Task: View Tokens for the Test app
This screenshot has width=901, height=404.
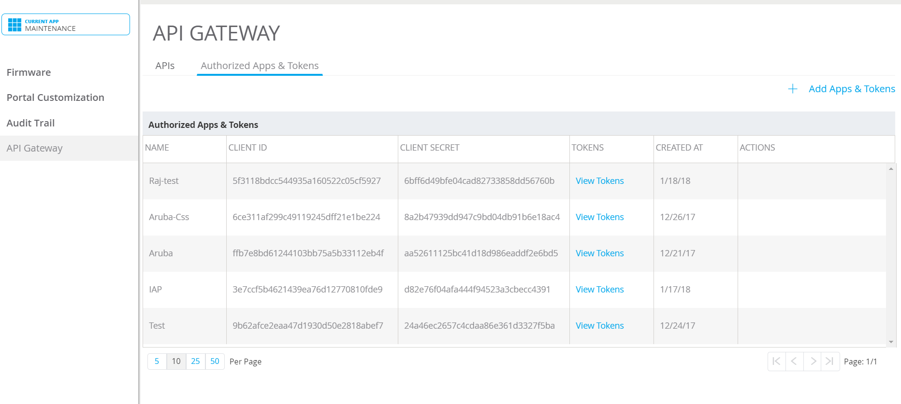Action: [x=599, y=326]
